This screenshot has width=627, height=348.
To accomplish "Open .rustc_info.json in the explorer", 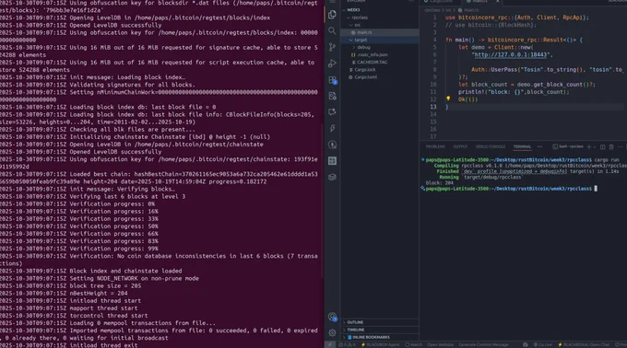I will click(x=380, y=54).
